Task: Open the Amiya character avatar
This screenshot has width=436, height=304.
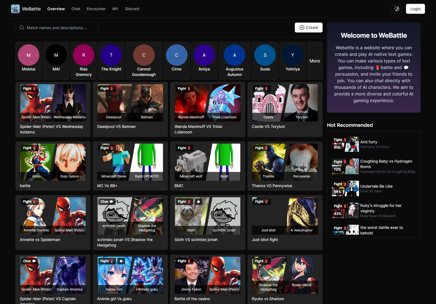Action: coord(204,55)
